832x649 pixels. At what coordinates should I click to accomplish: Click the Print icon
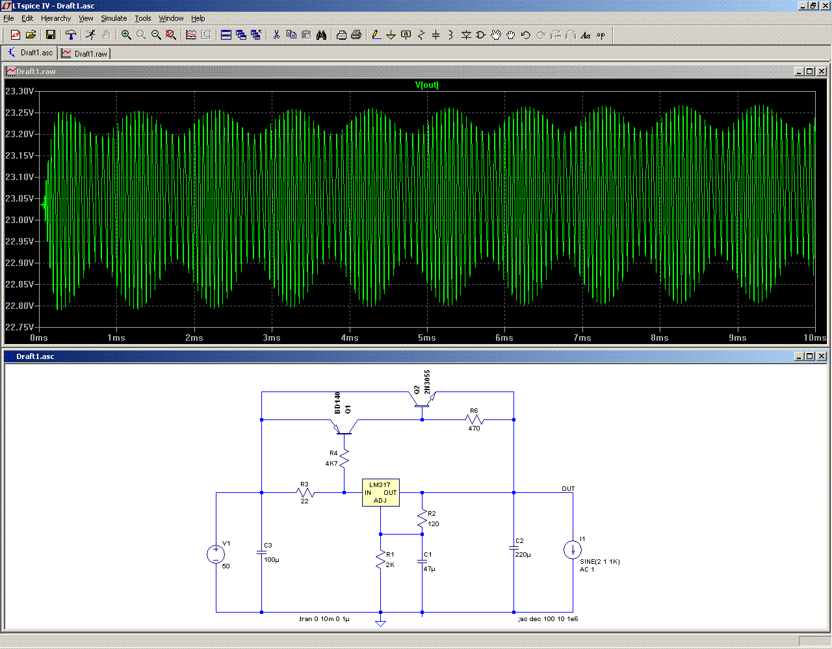click(356, 35)
